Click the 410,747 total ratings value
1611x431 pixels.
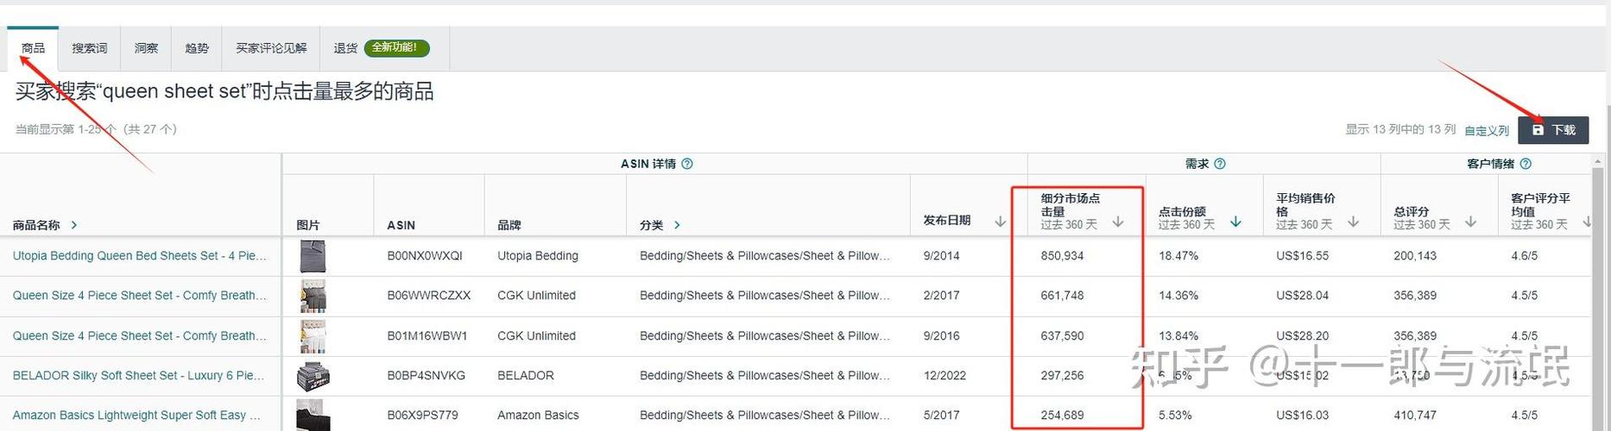(x=1415, y=415)
